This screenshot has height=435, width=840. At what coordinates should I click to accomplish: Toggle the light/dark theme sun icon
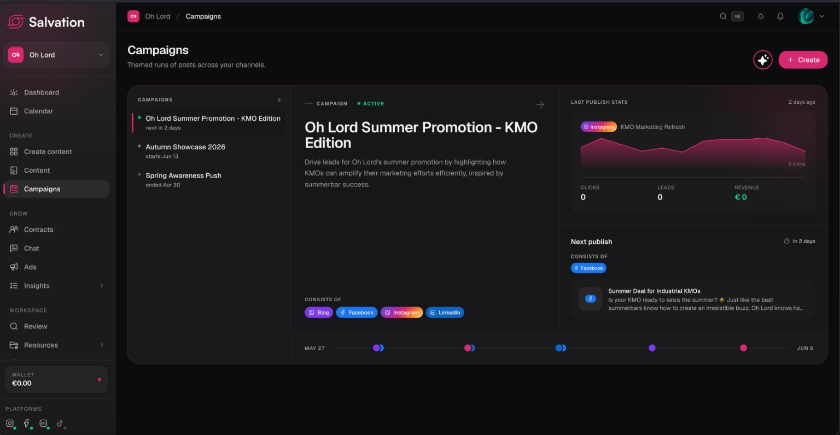pyautogui.click(x=761, y=16)
